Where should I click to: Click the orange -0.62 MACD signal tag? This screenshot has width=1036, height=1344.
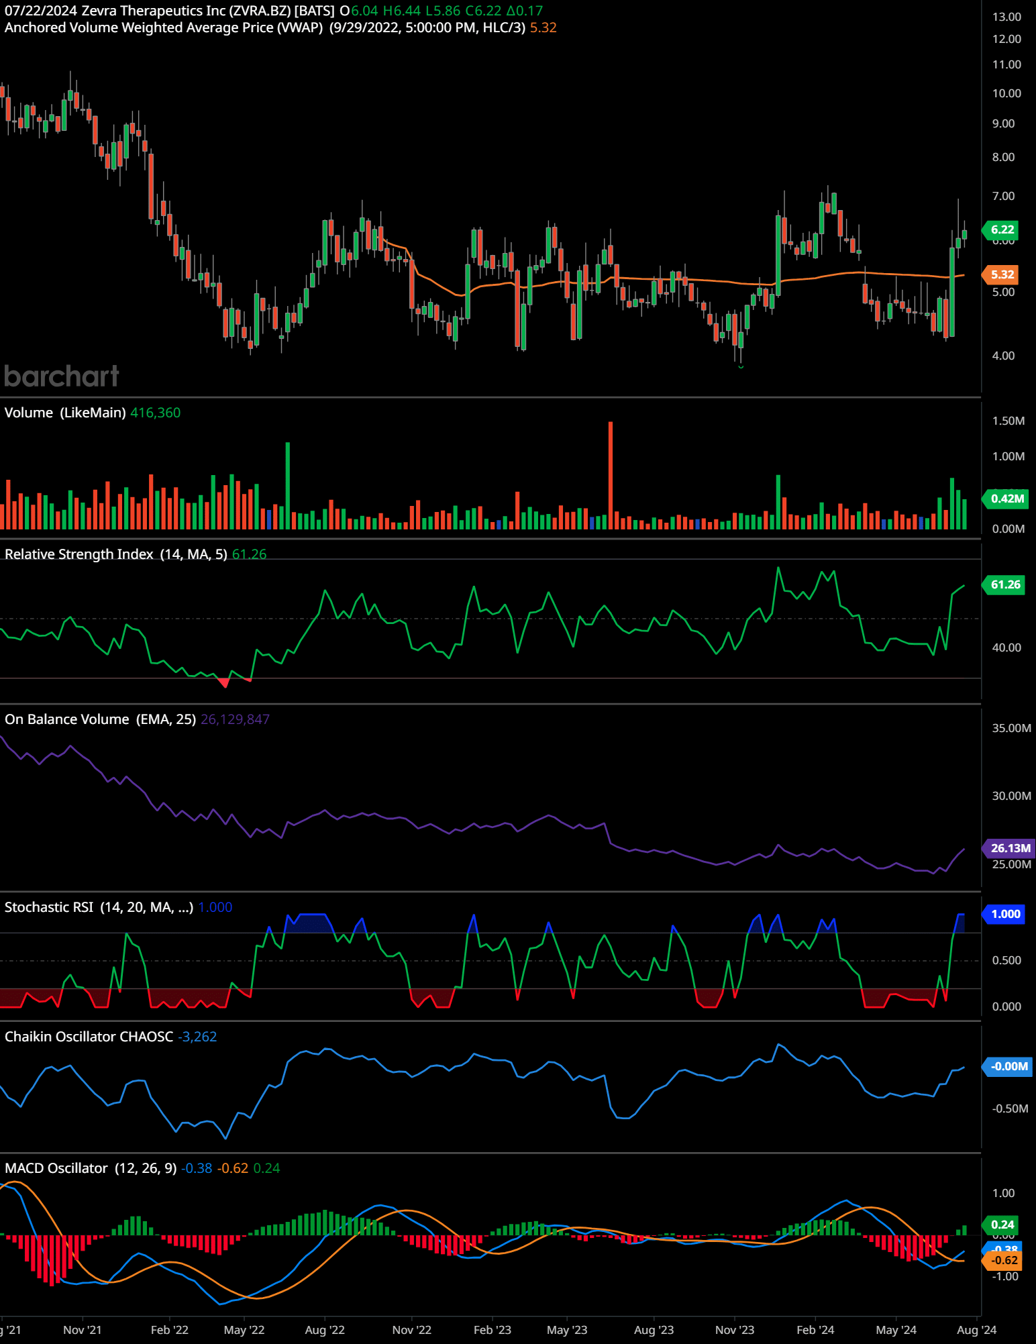coord(1003,1260)
